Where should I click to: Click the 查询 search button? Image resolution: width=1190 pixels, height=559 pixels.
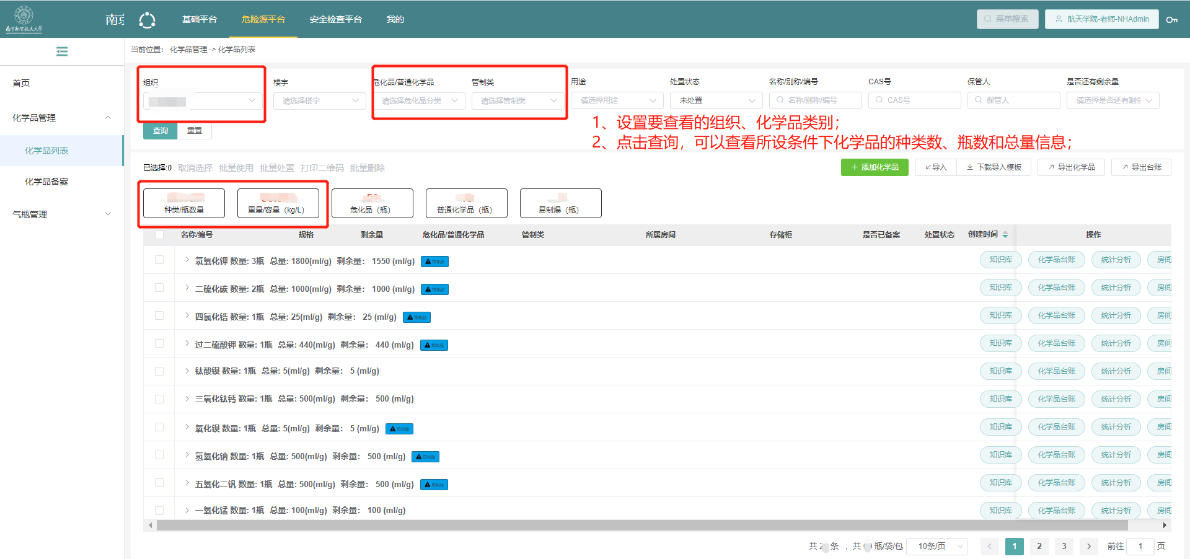pos(161,131)
